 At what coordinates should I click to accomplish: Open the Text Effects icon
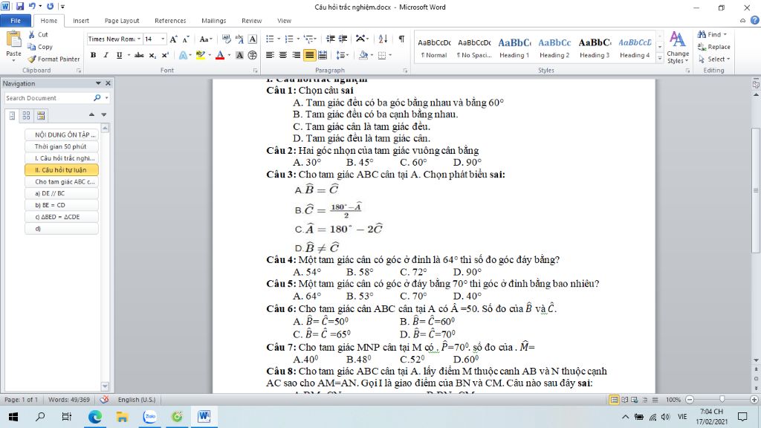coord(183,55)
